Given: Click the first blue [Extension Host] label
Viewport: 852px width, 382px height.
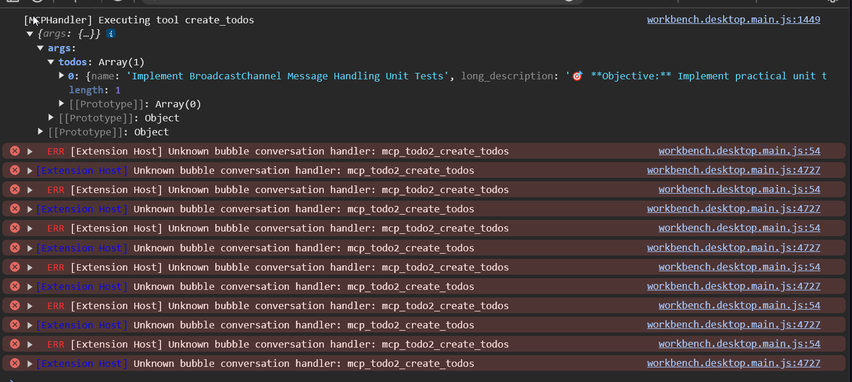Looking at the screenshot, I should click(82, 170).
